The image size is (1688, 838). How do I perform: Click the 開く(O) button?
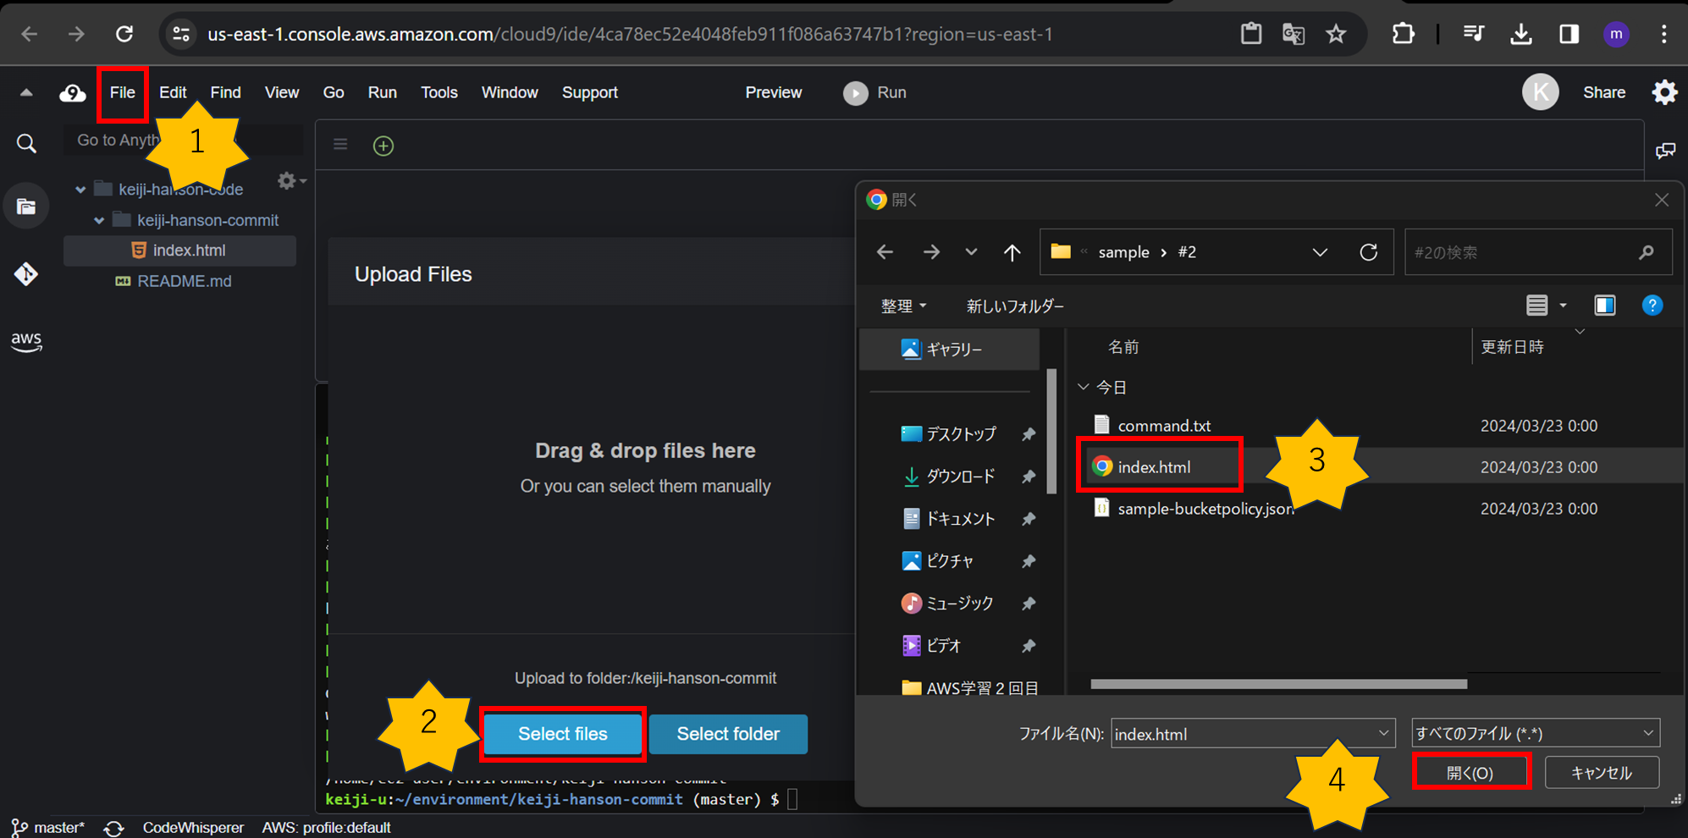pyautogui.click(x=1470, y=773)
